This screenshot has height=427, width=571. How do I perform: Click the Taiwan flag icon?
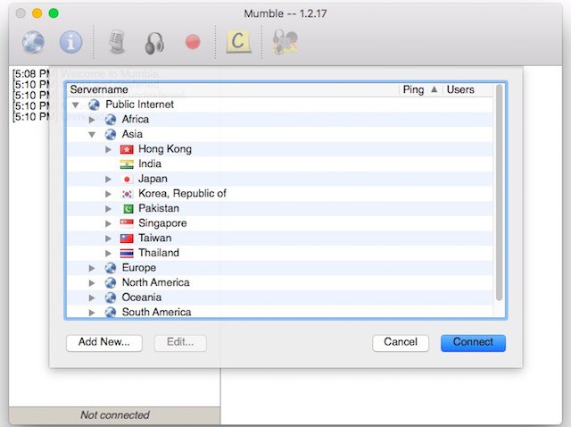click(127, 239)
